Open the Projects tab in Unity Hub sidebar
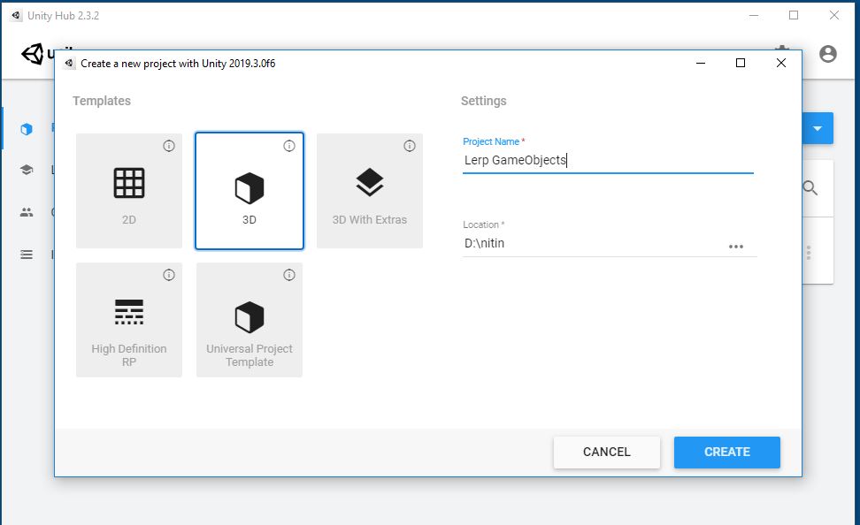 [x=27, y=129]
